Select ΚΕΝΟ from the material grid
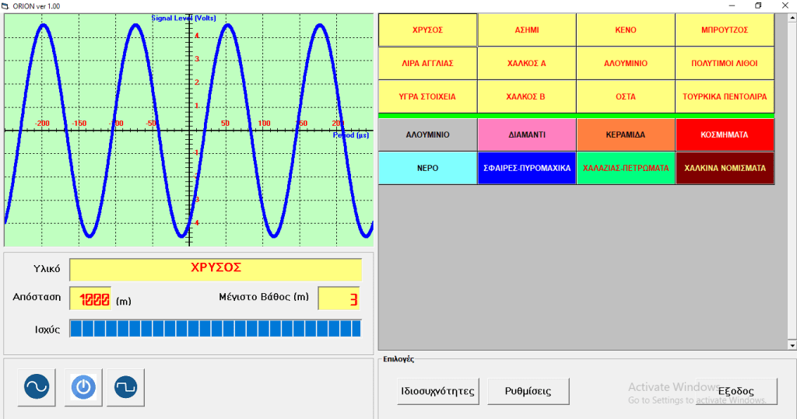This screenshot has width=797, height=419. click(626, 30)
